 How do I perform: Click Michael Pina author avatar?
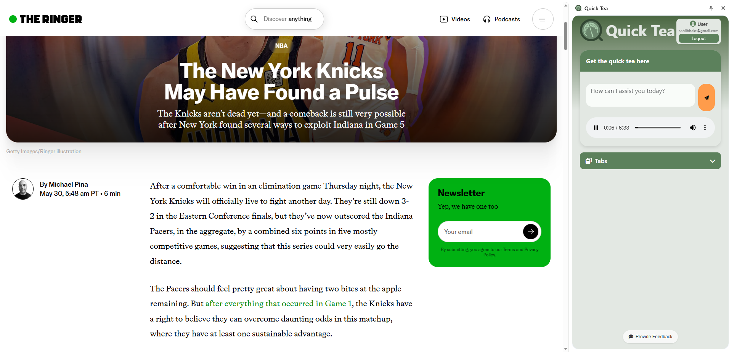pyautogui.click(x=23, y=189)
